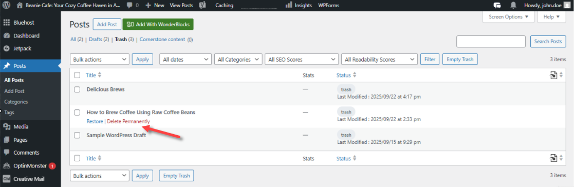This screenshot has height=187, width=574.
Task: Open the Caching admin bar menu
Action: coord(225,6)
